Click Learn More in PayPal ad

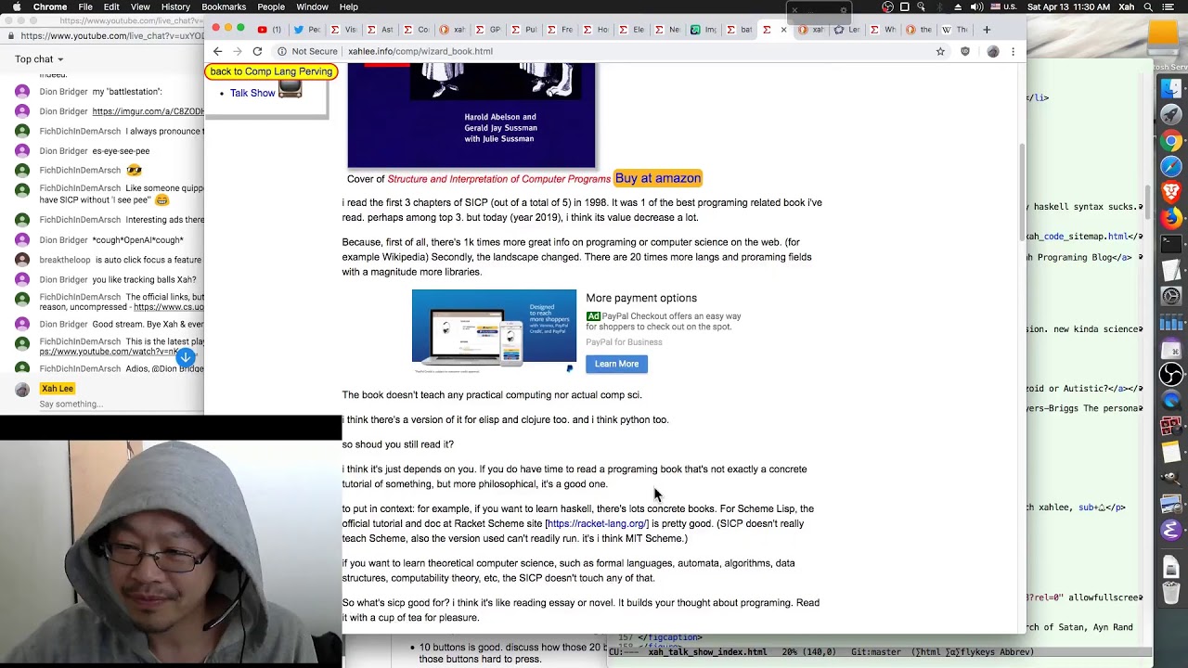[616, 364]
